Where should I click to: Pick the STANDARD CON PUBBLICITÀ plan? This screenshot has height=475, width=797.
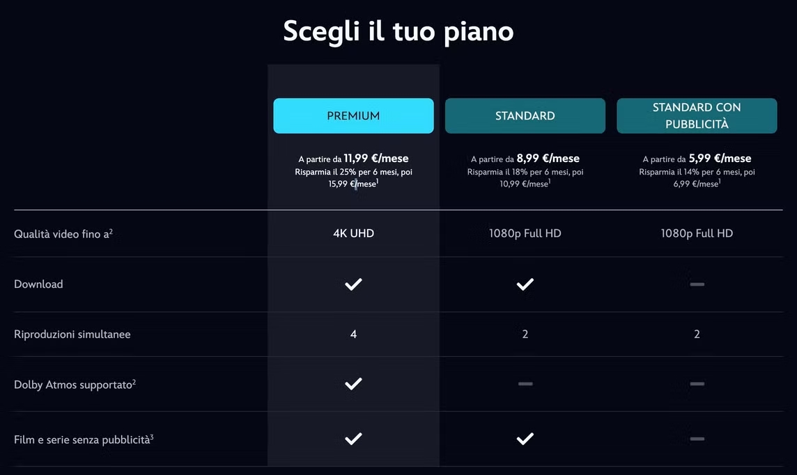click(697, 115)
